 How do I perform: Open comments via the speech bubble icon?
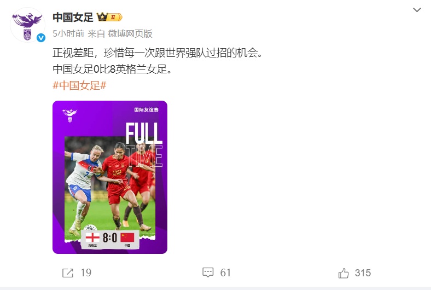click(x=208, y=272)
